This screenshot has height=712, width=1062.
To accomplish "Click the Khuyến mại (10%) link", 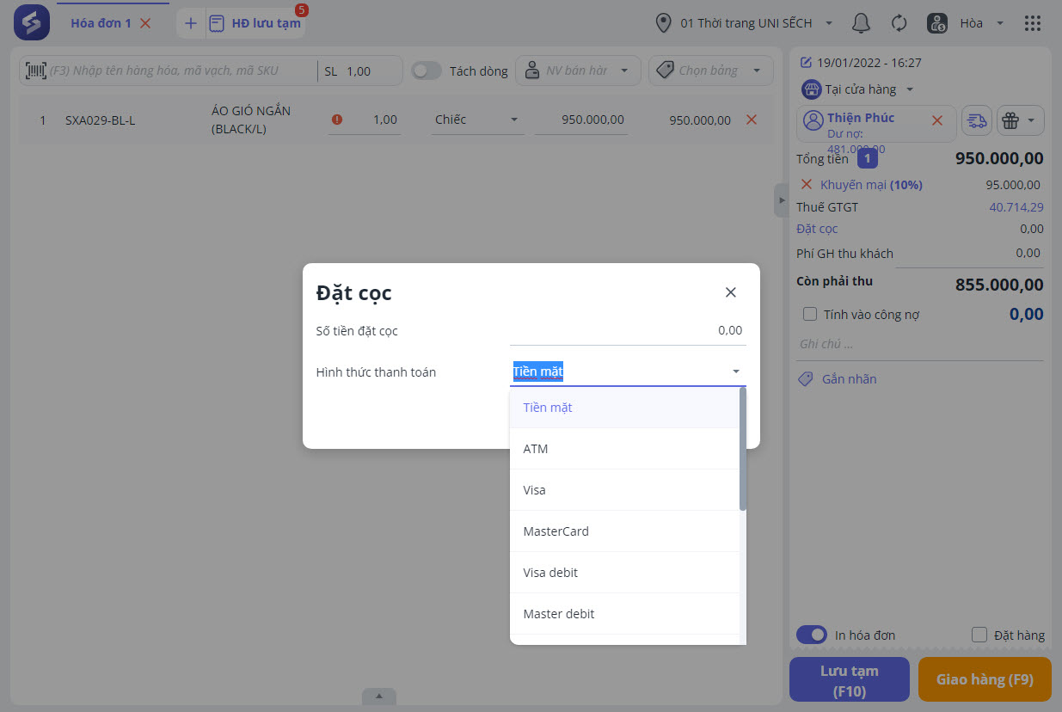I will coord(871,185).
